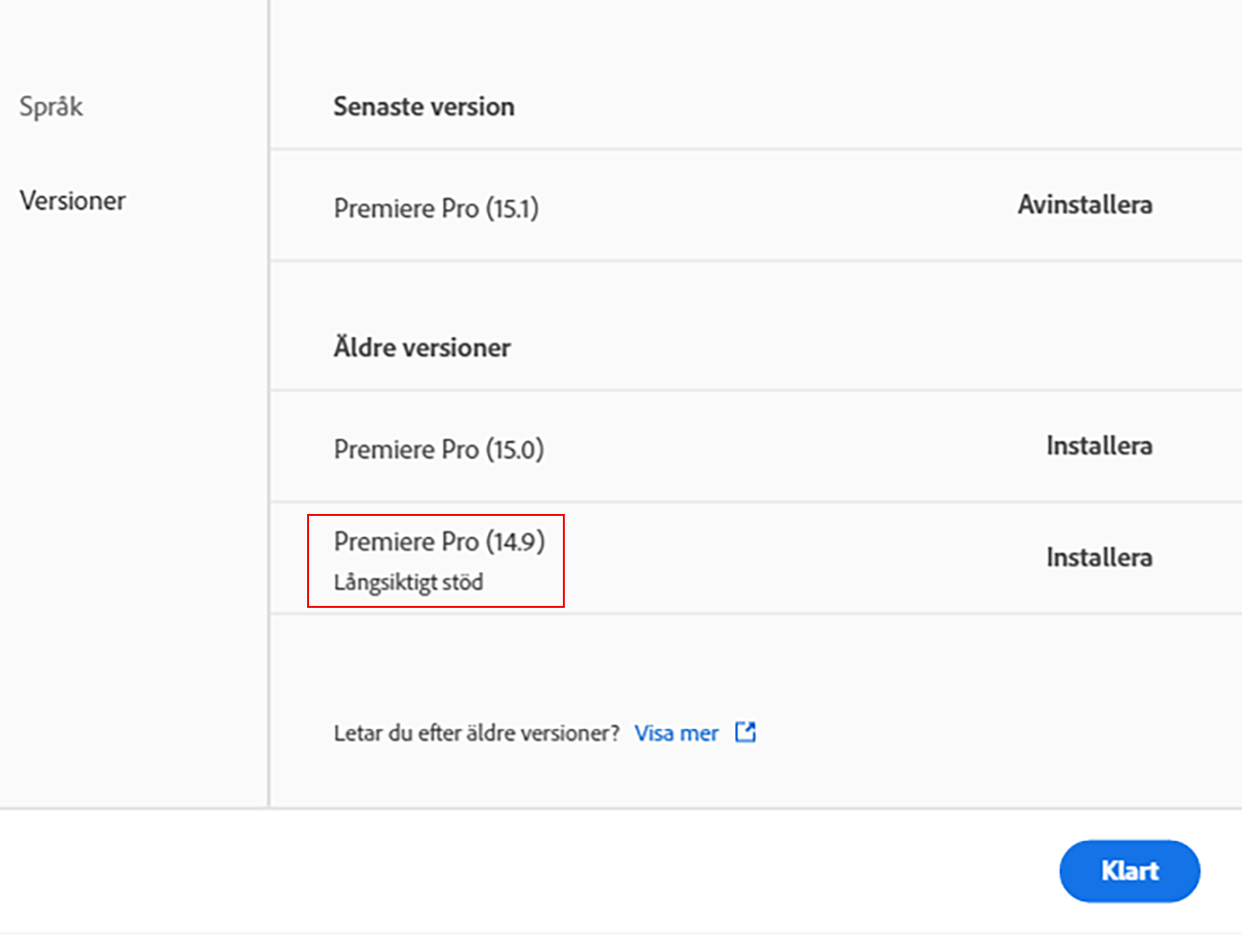
Task: Open the external link icon beside Visa mer
Action: pyautogui.click(x=745, y=732)
